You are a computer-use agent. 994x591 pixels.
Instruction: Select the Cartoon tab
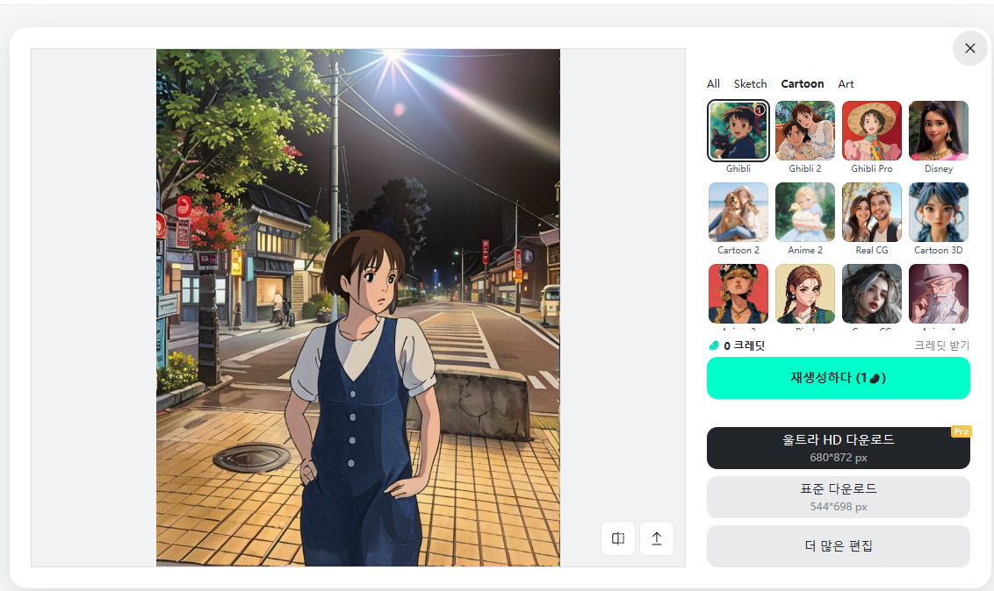coord(802,83)
